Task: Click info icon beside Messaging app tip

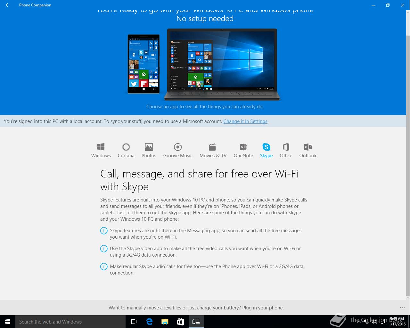Action: point(104,231)
